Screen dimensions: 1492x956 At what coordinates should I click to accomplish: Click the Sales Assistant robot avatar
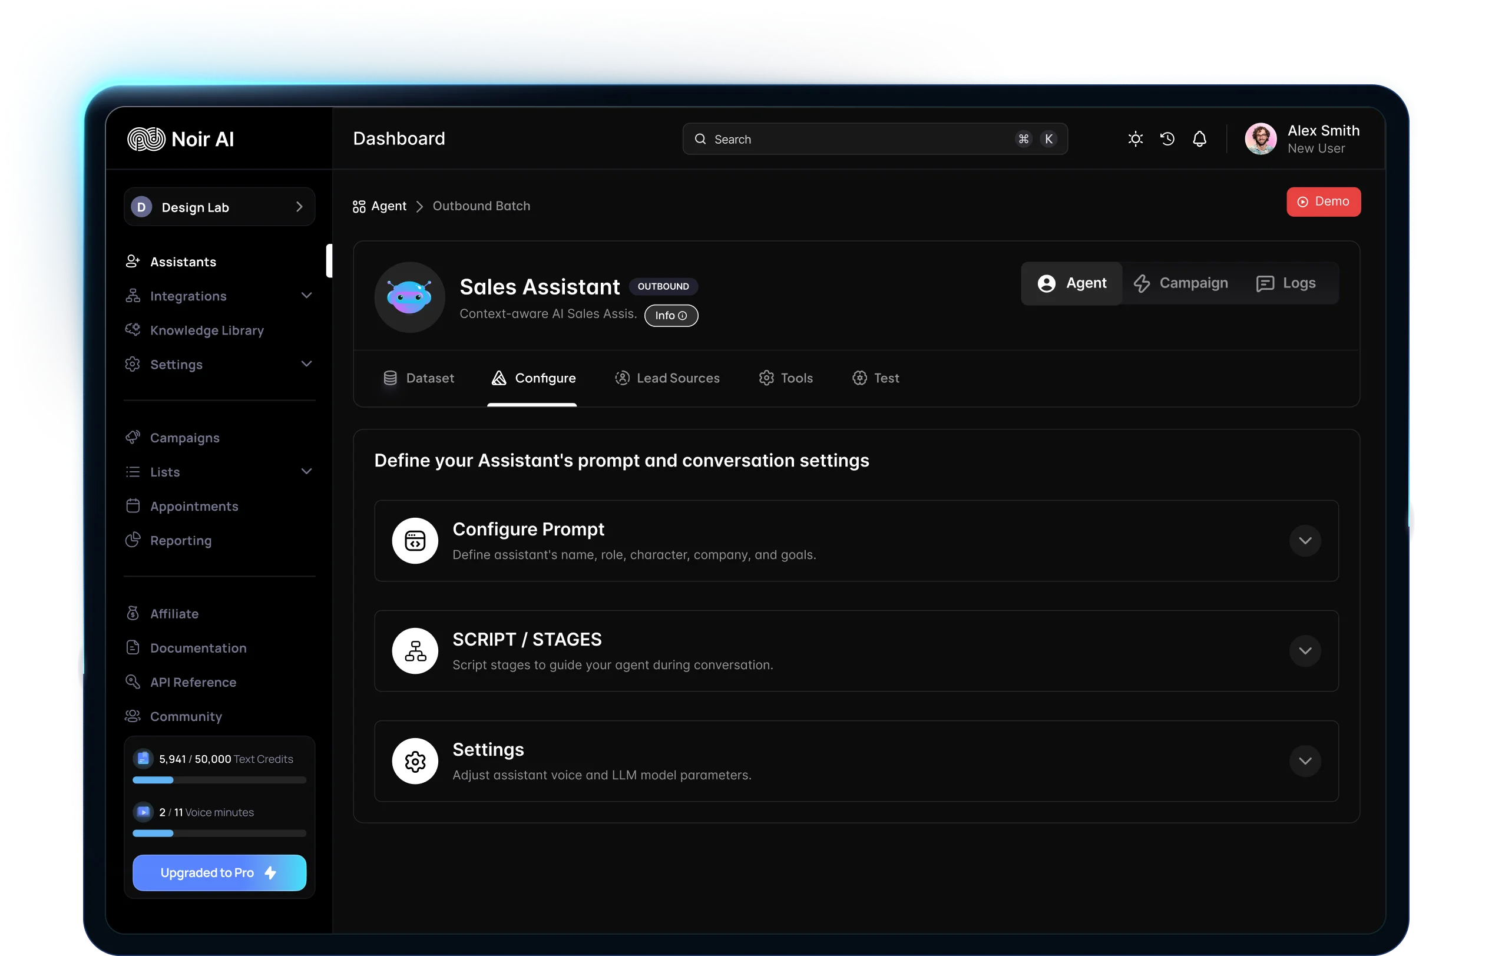[x=409, y=297]
